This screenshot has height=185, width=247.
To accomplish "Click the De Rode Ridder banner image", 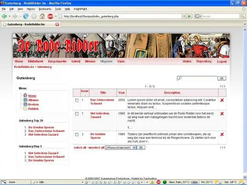I will 121,45.
